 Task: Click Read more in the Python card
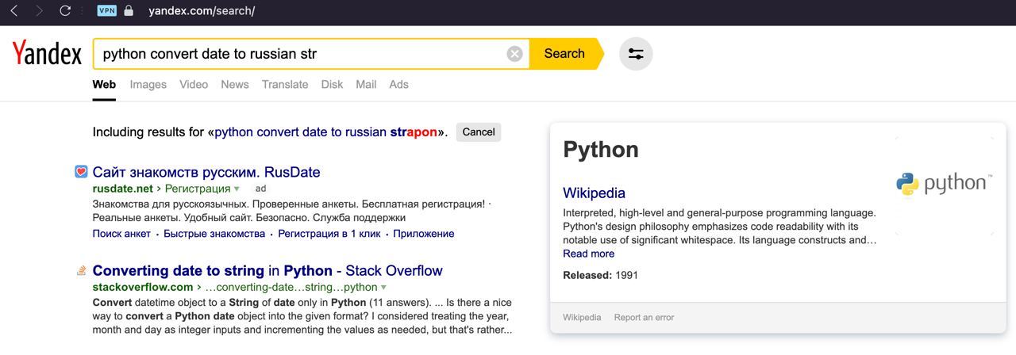tap(588, 254)
